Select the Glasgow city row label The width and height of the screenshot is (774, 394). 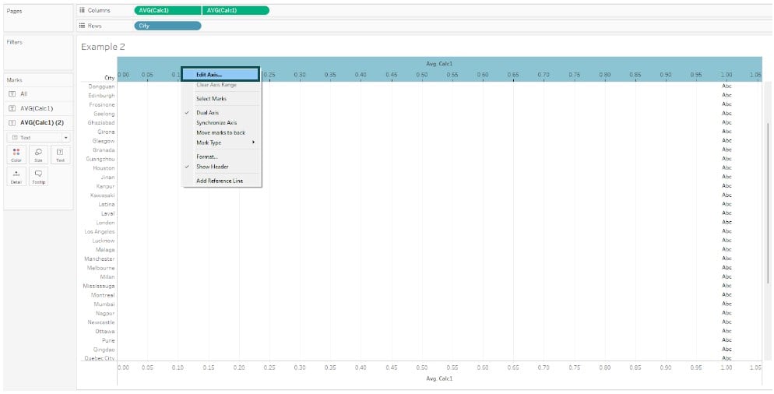[x=104, y=141]
